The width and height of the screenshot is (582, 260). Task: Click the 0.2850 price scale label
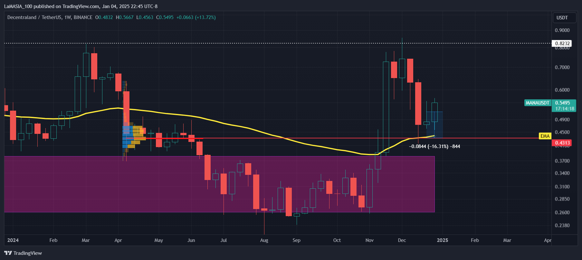(562, 199)
